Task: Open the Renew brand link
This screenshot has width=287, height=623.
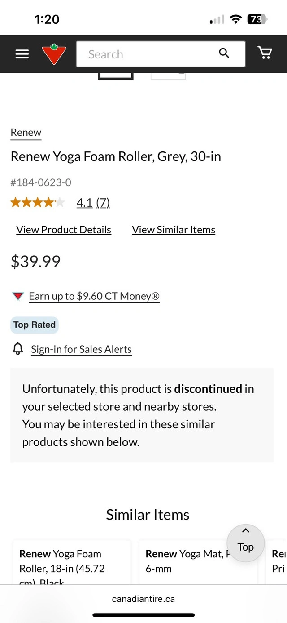Action: tap(26, 133)
